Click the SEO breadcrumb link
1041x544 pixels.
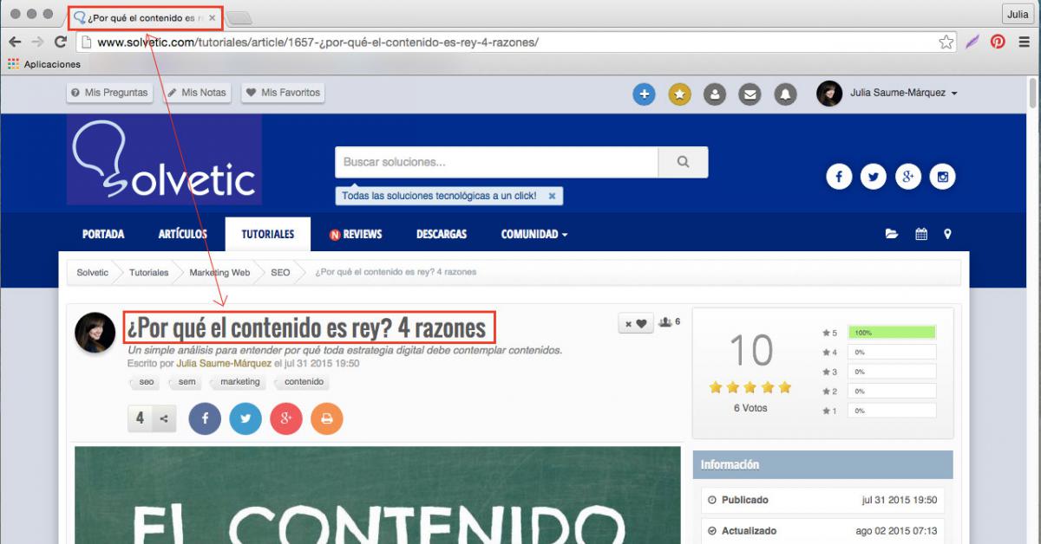[x=280, y=272]
